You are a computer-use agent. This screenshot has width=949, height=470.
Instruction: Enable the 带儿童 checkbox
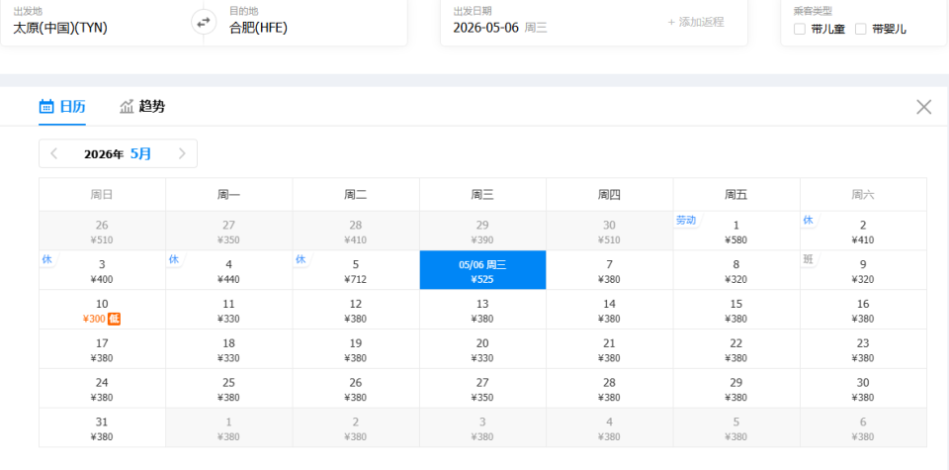pos(800,29)
